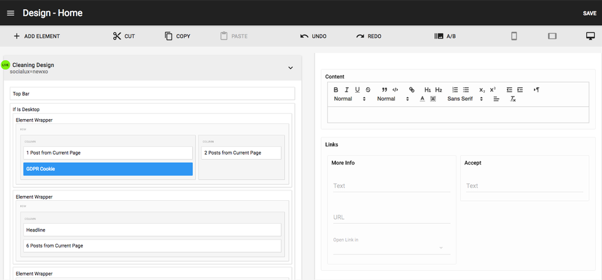
Task: Switch to desktop monitor preview
Action: 590,36
